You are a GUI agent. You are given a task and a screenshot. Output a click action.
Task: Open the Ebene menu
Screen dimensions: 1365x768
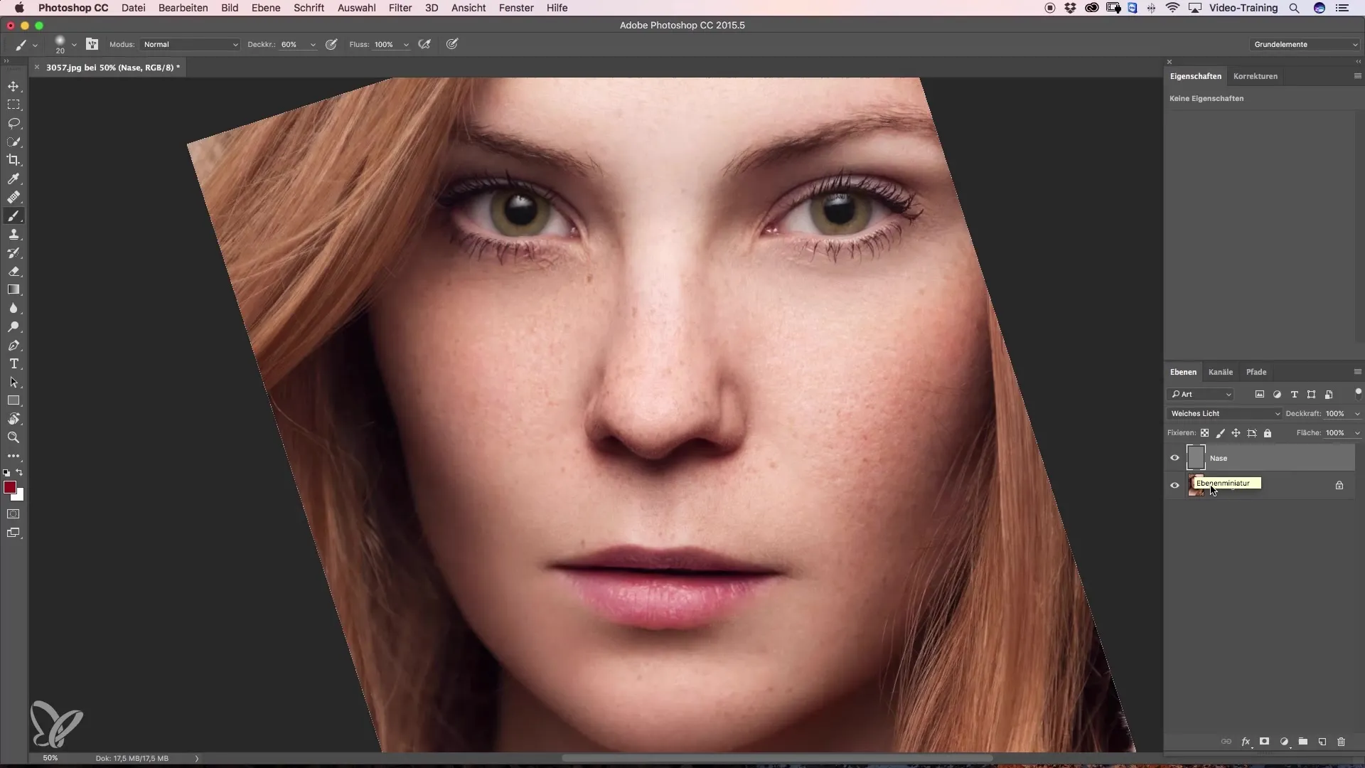point(266,8)
